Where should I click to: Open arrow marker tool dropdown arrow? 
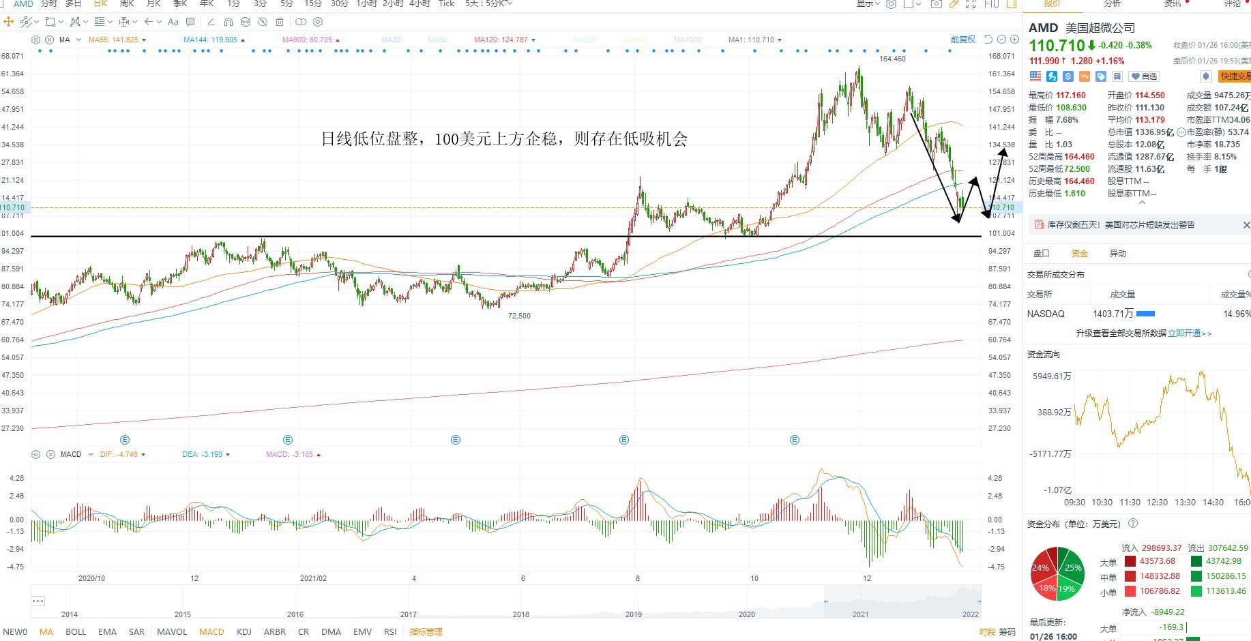[x=159, y=22]
